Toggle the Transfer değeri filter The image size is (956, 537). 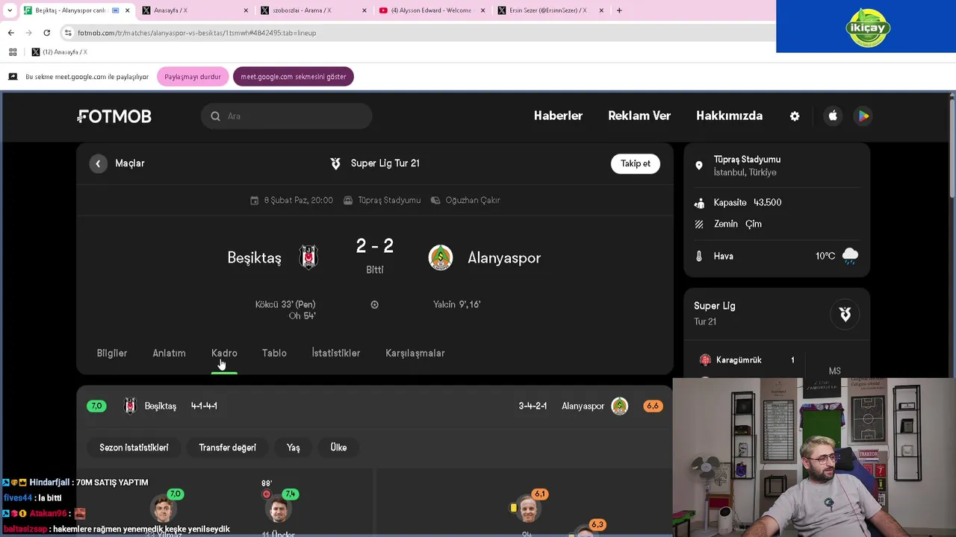227,447
